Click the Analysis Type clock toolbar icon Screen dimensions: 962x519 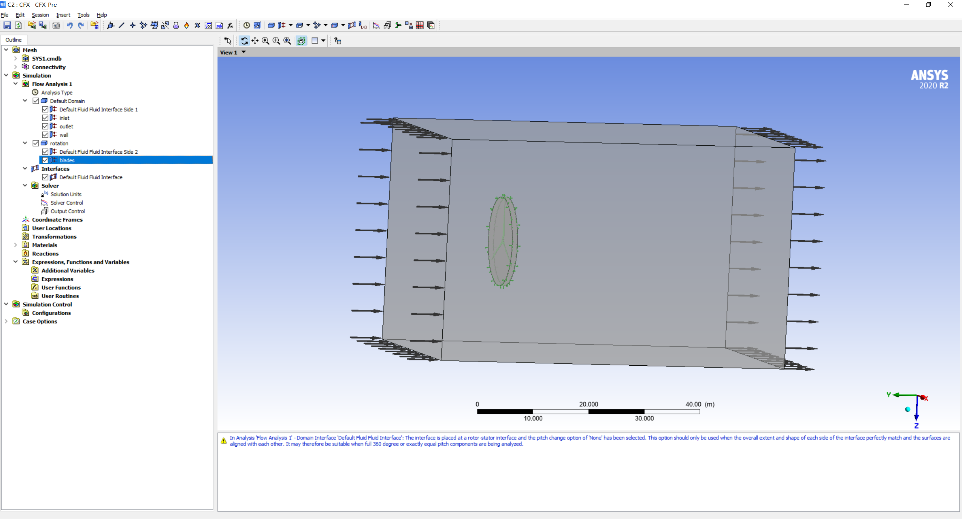pyautogui.click(x=246, y=25)
